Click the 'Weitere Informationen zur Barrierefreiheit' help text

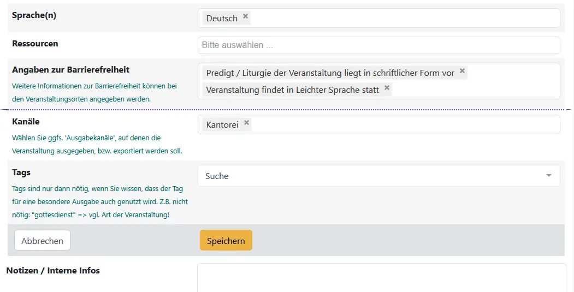point(94,93)
